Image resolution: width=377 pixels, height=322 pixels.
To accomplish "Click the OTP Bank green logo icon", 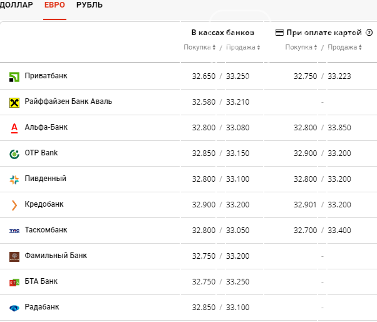I will 14,154.
